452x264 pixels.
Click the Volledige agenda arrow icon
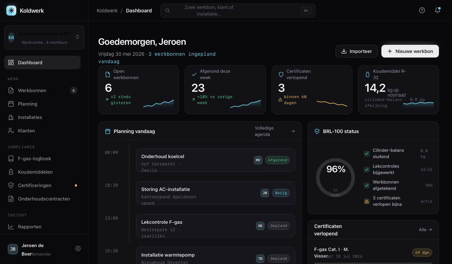(x=293, y=131)
